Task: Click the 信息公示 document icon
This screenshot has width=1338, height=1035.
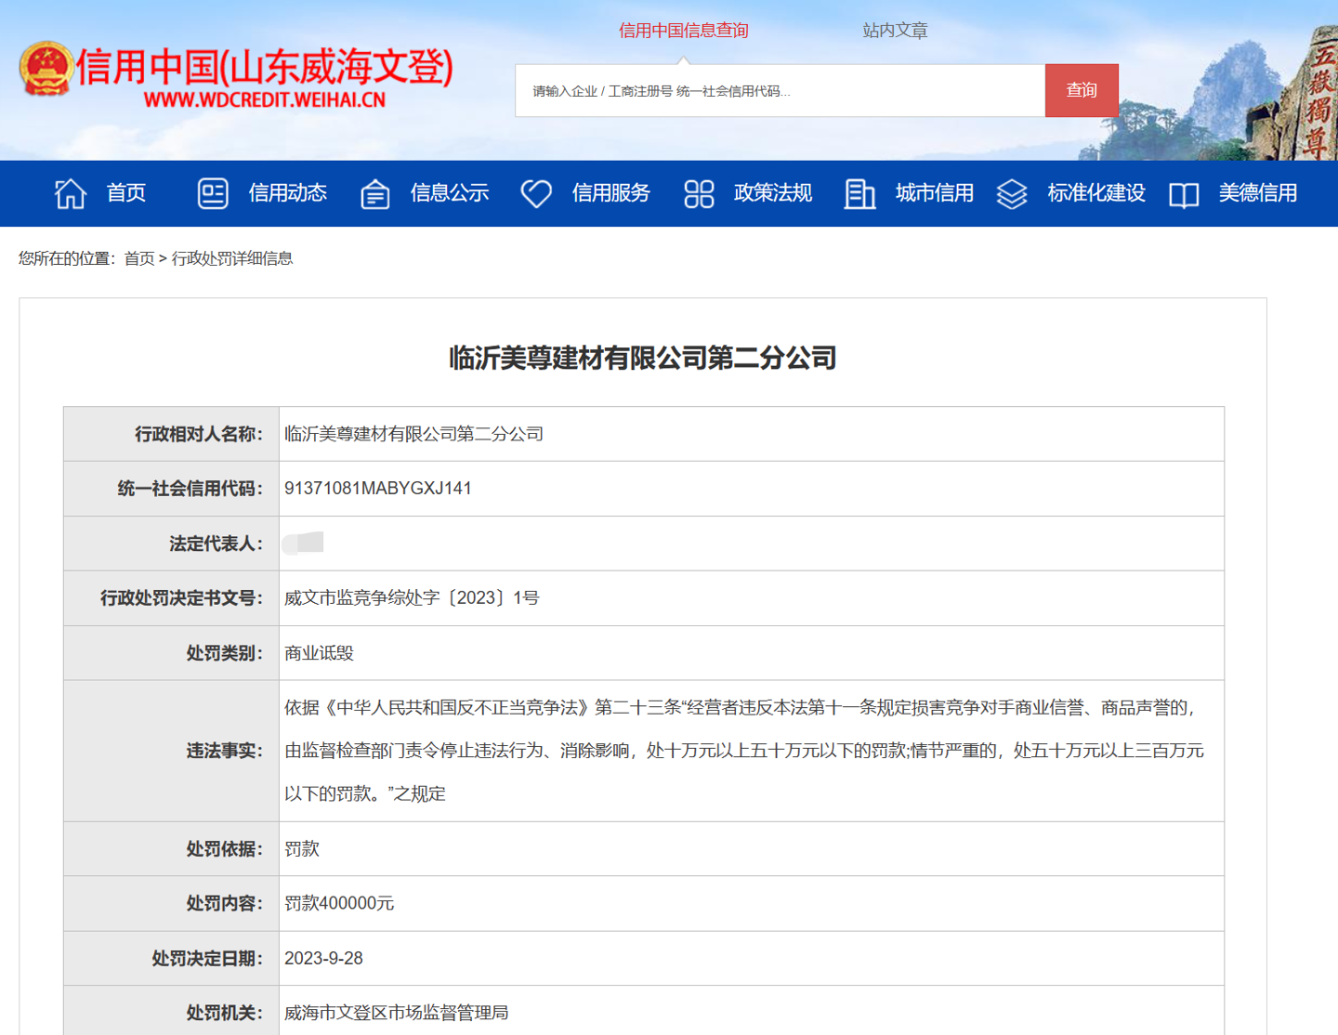Action: tap(374, 193)
